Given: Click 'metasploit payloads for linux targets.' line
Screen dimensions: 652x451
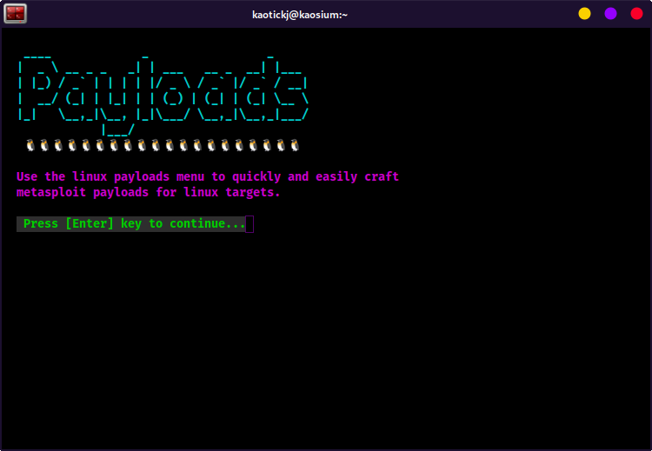Looking at the screenshot, I should click(149, 192).
